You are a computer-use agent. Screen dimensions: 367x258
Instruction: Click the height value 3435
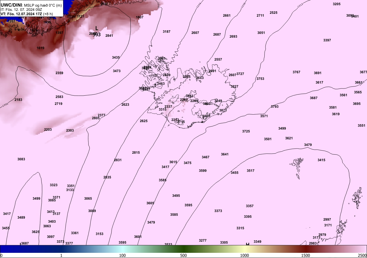pos(116,57)
